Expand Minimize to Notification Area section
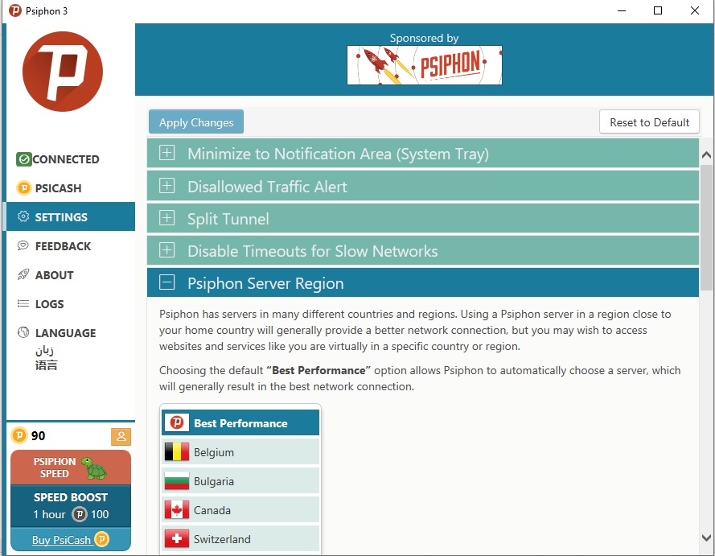The width and height of the screenshot is (715, 556). pos(423,154)
